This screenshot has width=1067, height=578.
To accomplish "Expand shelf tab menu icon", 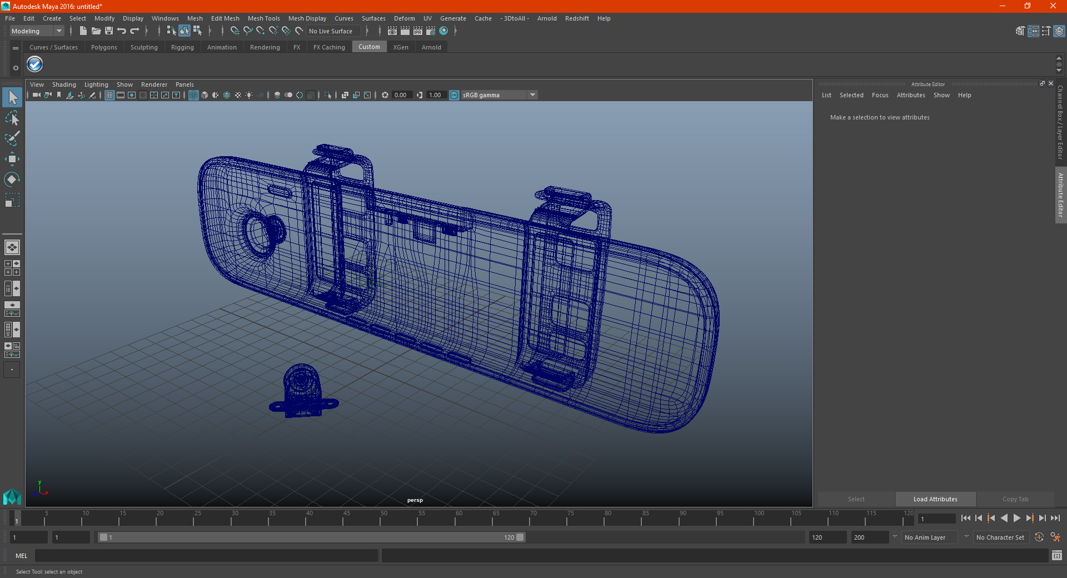I will [x=16, y=48].
